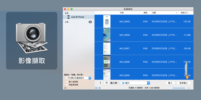The width and height of the screenshot is (201, 100).
Task: Select the IMG_9588 thumbnail
Action: 107,35
